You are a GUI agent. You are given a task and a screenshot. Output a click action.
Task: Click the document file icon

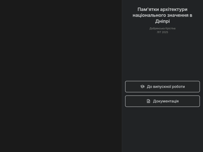click(x=148, y=101)
